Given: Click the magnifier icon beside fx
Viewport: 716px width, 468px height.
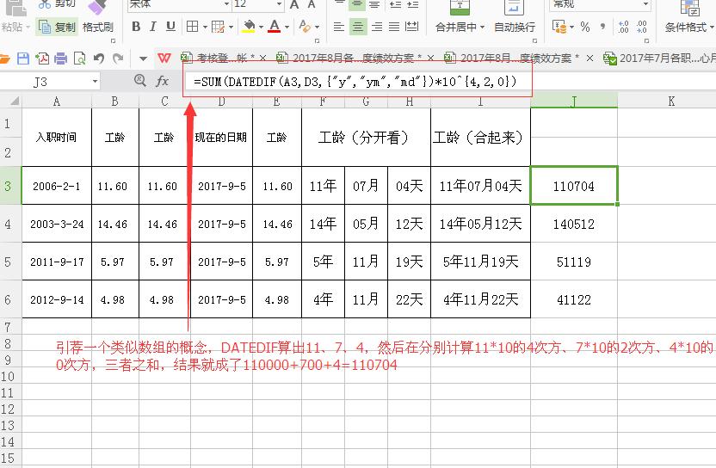Looking at the screenshot, I should click(x=139, y=81).
